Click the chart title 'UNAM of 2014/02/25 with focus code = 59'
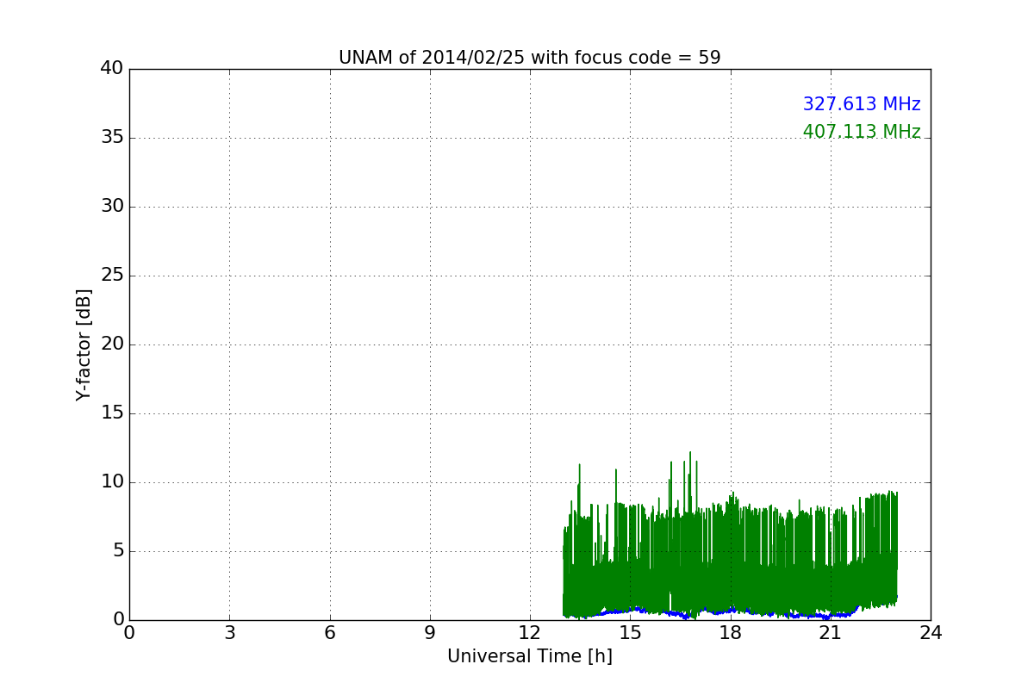The height and width of the screenshot is (689, 1034). coord(529,58)
